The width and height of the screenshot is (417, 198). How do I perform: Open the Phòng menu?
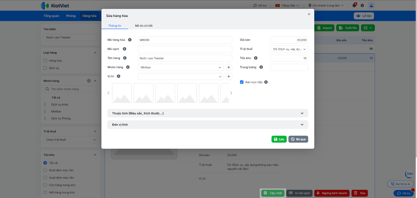[71, 16]
